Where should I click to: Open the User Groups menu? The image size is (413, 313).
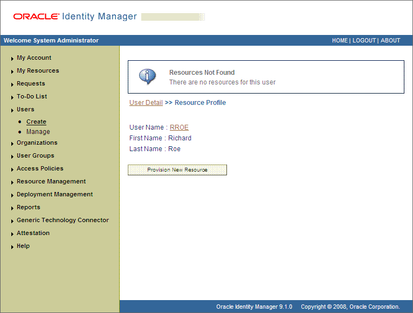pos(36,155)
